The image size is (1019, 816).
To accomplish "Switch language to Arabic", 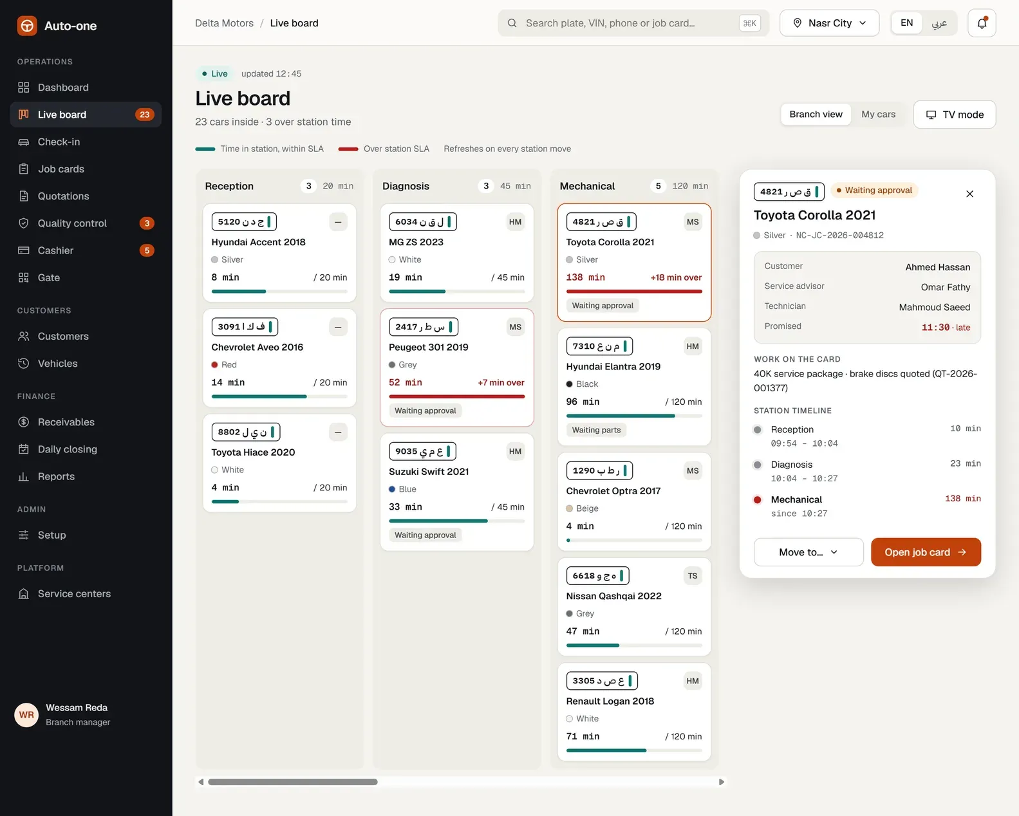I will pyautogui.click(x=939, y=23).
